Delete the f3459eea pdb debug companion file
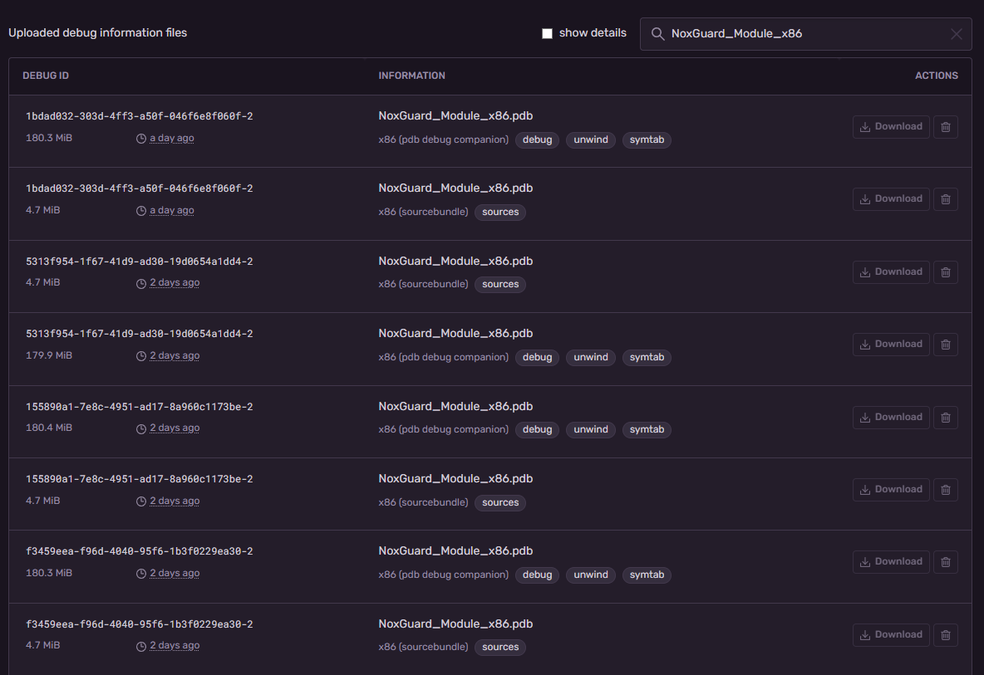Image resolution: width=984 pixels, height=675 pixels. point(945,561)
